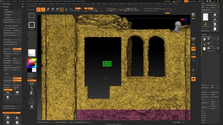Select the ZModeler cube brush icon
223x125 pixels.
32,107
